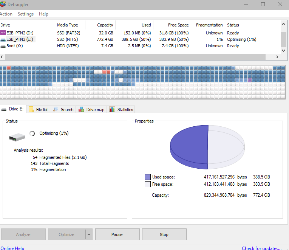This screenshot has height=250, width=289.
Task: Select the Boot (X:) drive icon
Action: 3,46
